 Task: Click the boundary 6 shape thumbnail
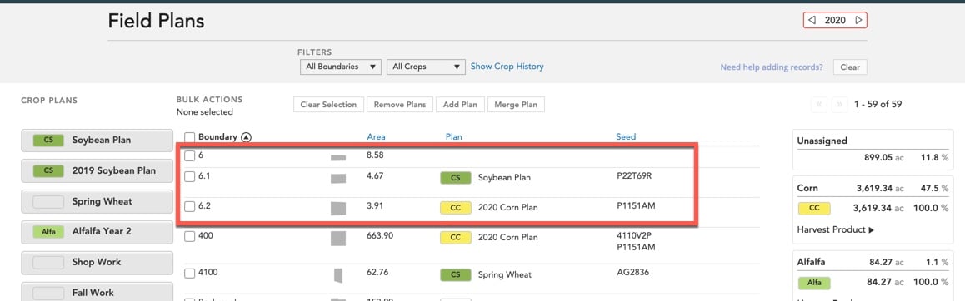337,158
